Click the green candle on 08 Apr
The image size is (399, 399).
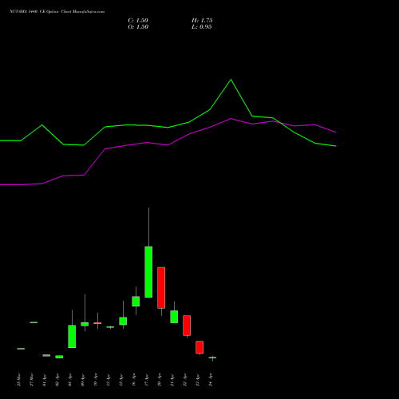coord(72,336)
